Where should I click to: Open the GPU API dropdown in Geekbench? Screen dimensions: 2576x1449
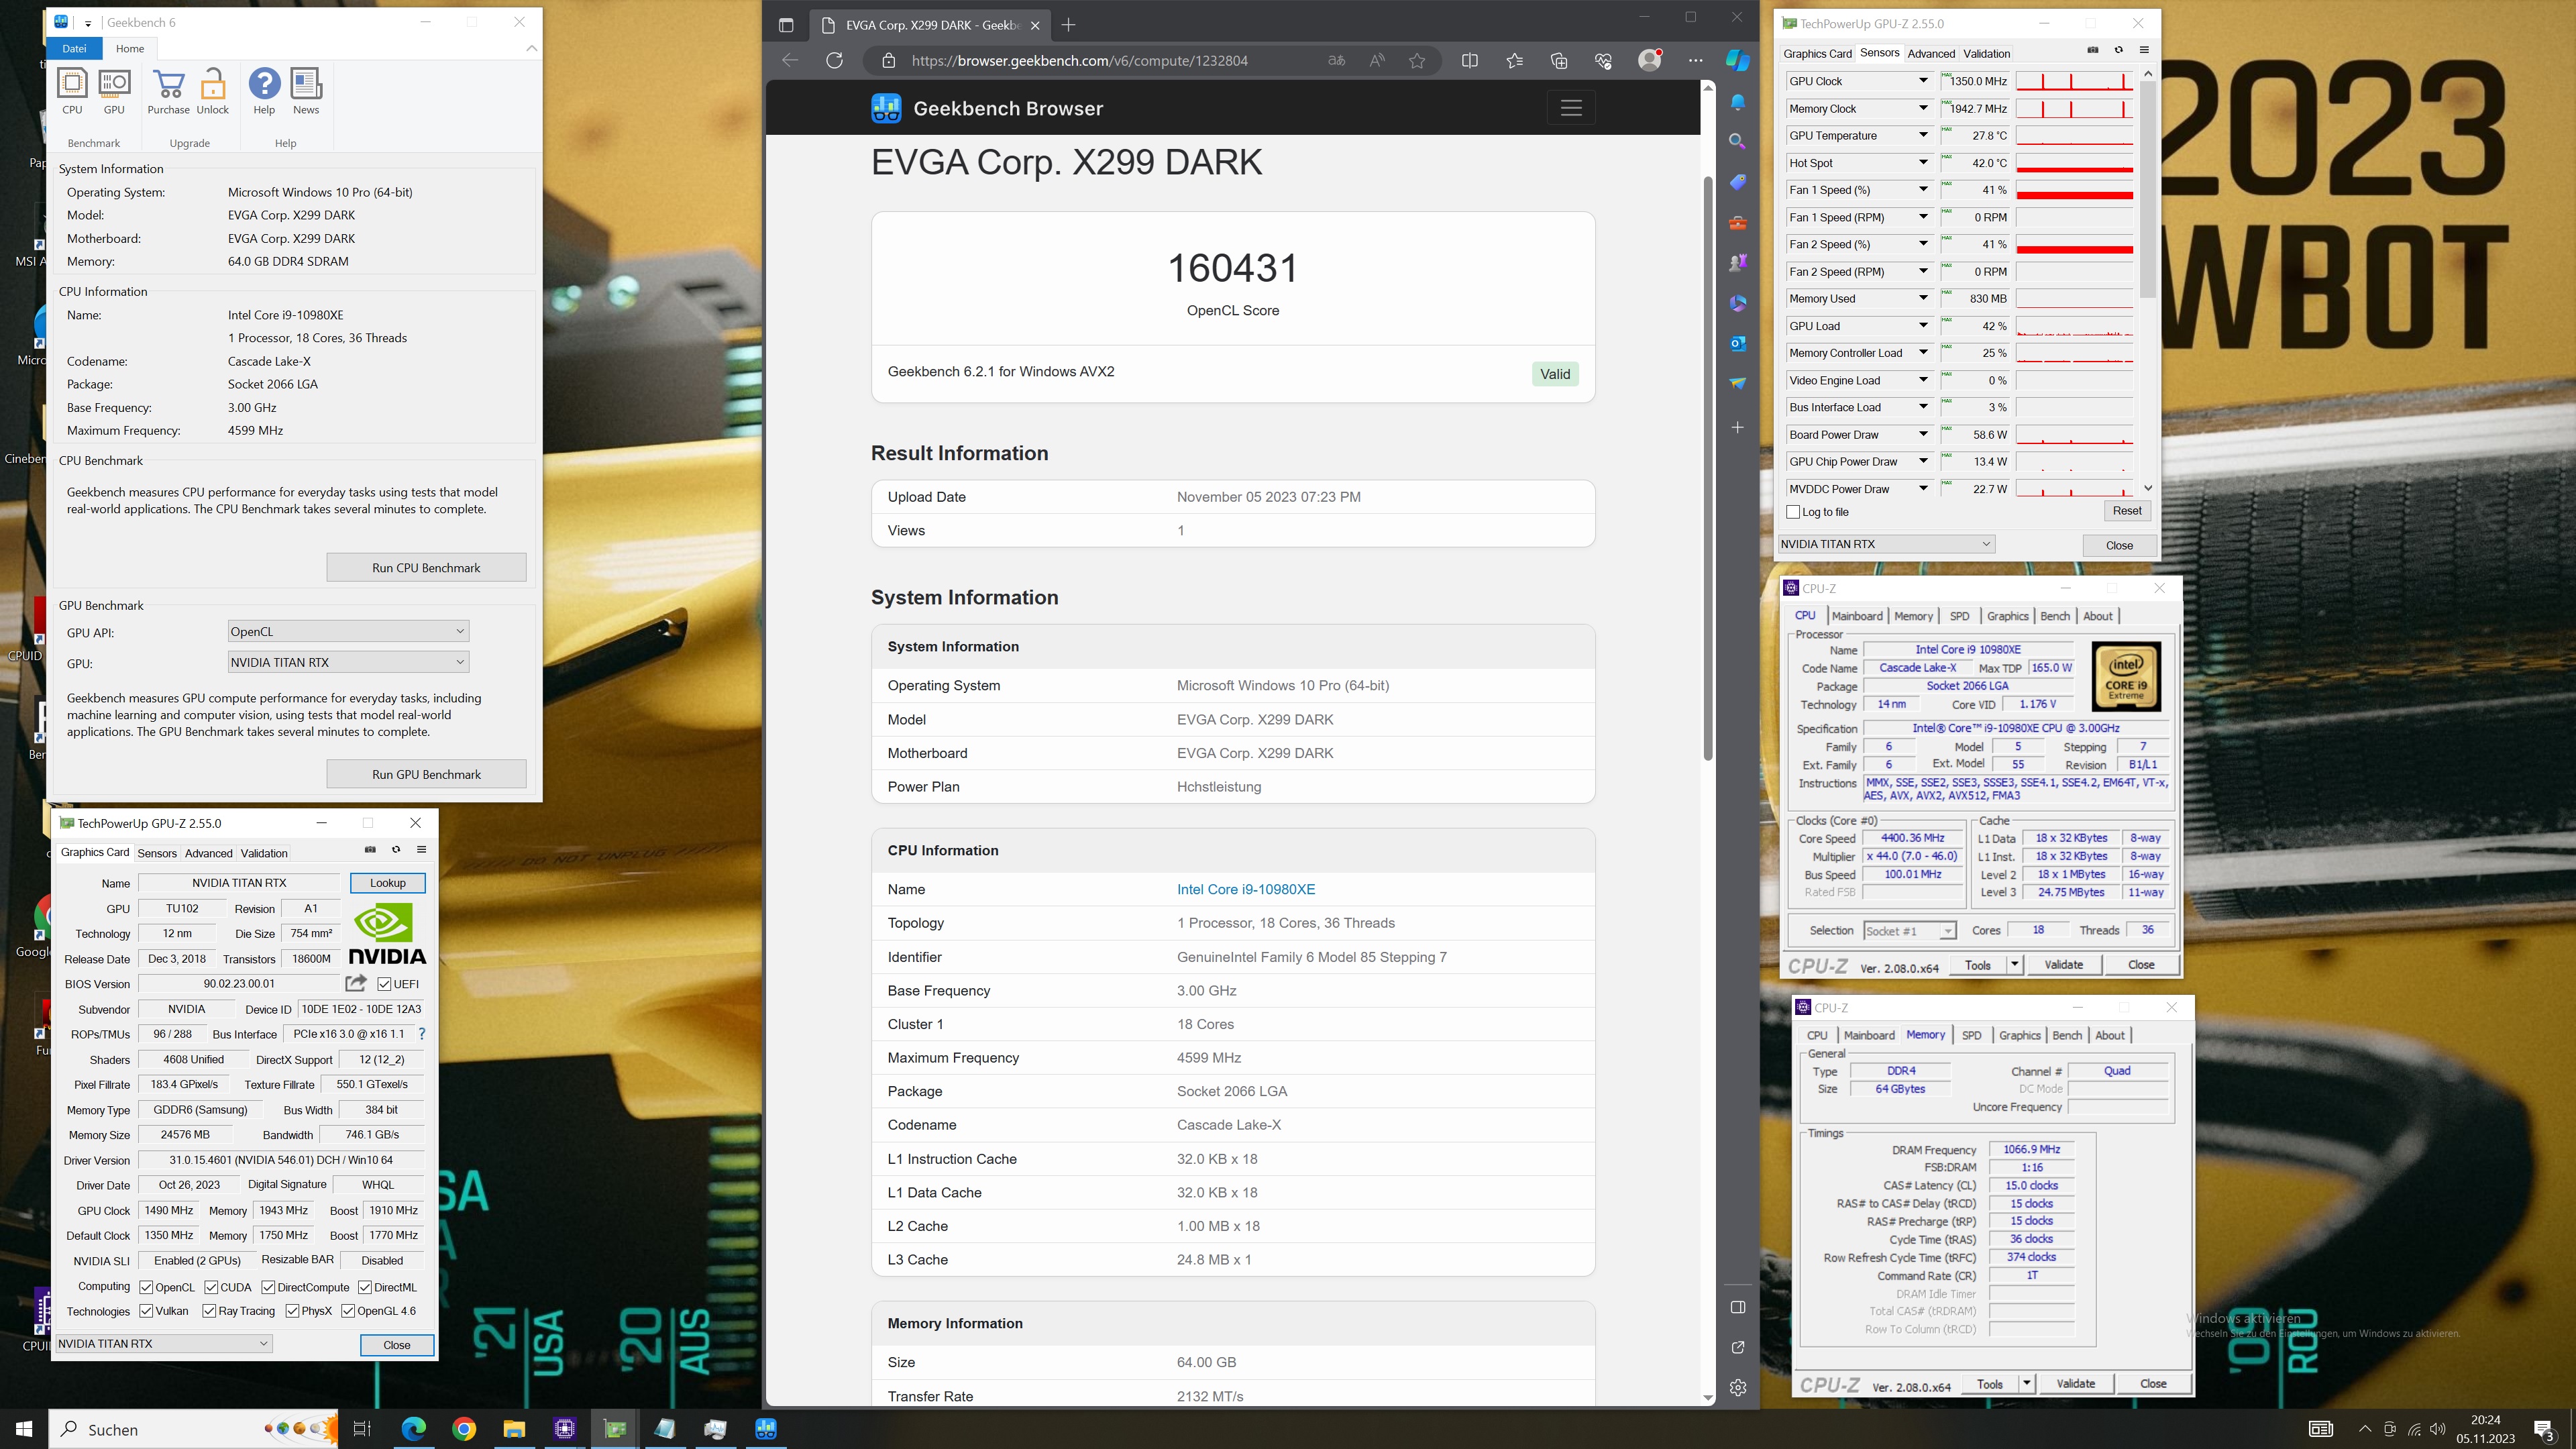click(348, 631)
